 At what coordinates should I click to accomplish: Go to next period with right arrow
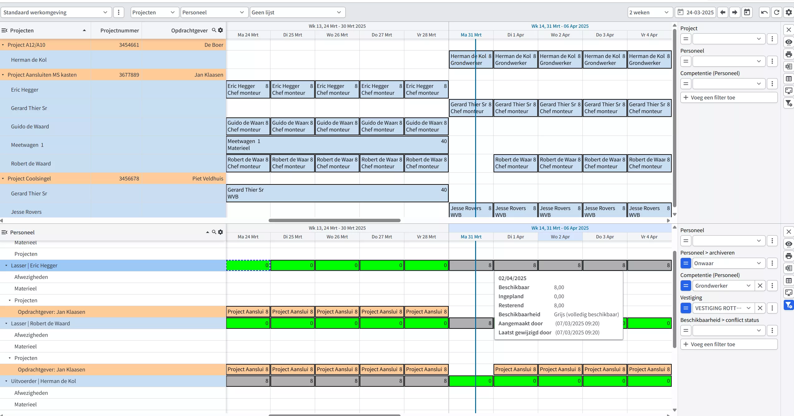735,12
